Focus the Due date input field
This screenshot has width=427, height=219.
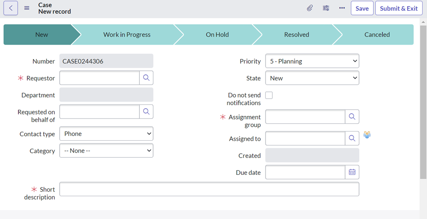click(306, 172)
